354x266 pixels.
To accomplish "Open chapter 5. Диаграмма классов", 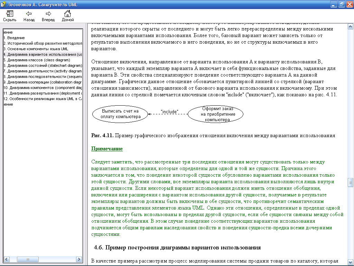I will click(x=37, y=60).
